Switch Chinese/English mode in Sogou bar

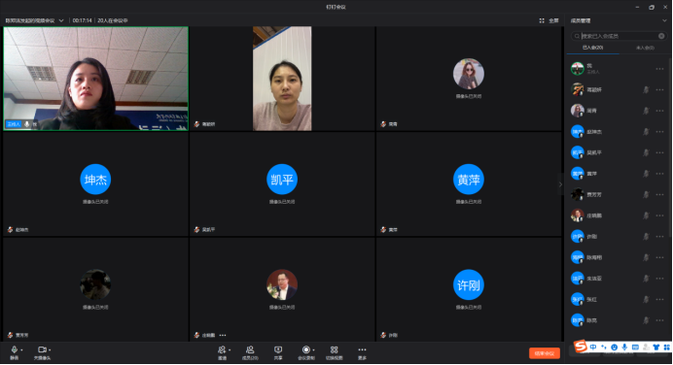tap(593, 347)
